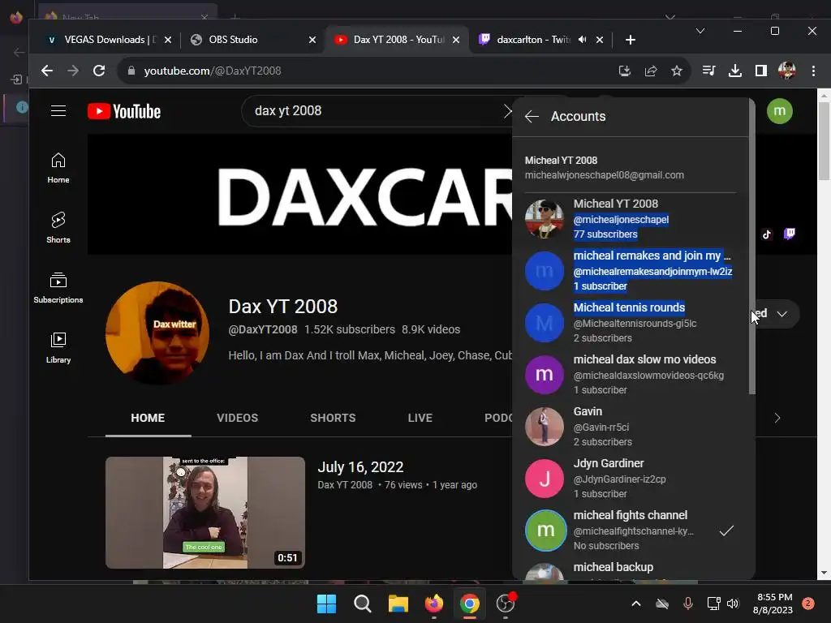Click the green account avatar button
Viewport: 831px width, 623px height.
780,111
